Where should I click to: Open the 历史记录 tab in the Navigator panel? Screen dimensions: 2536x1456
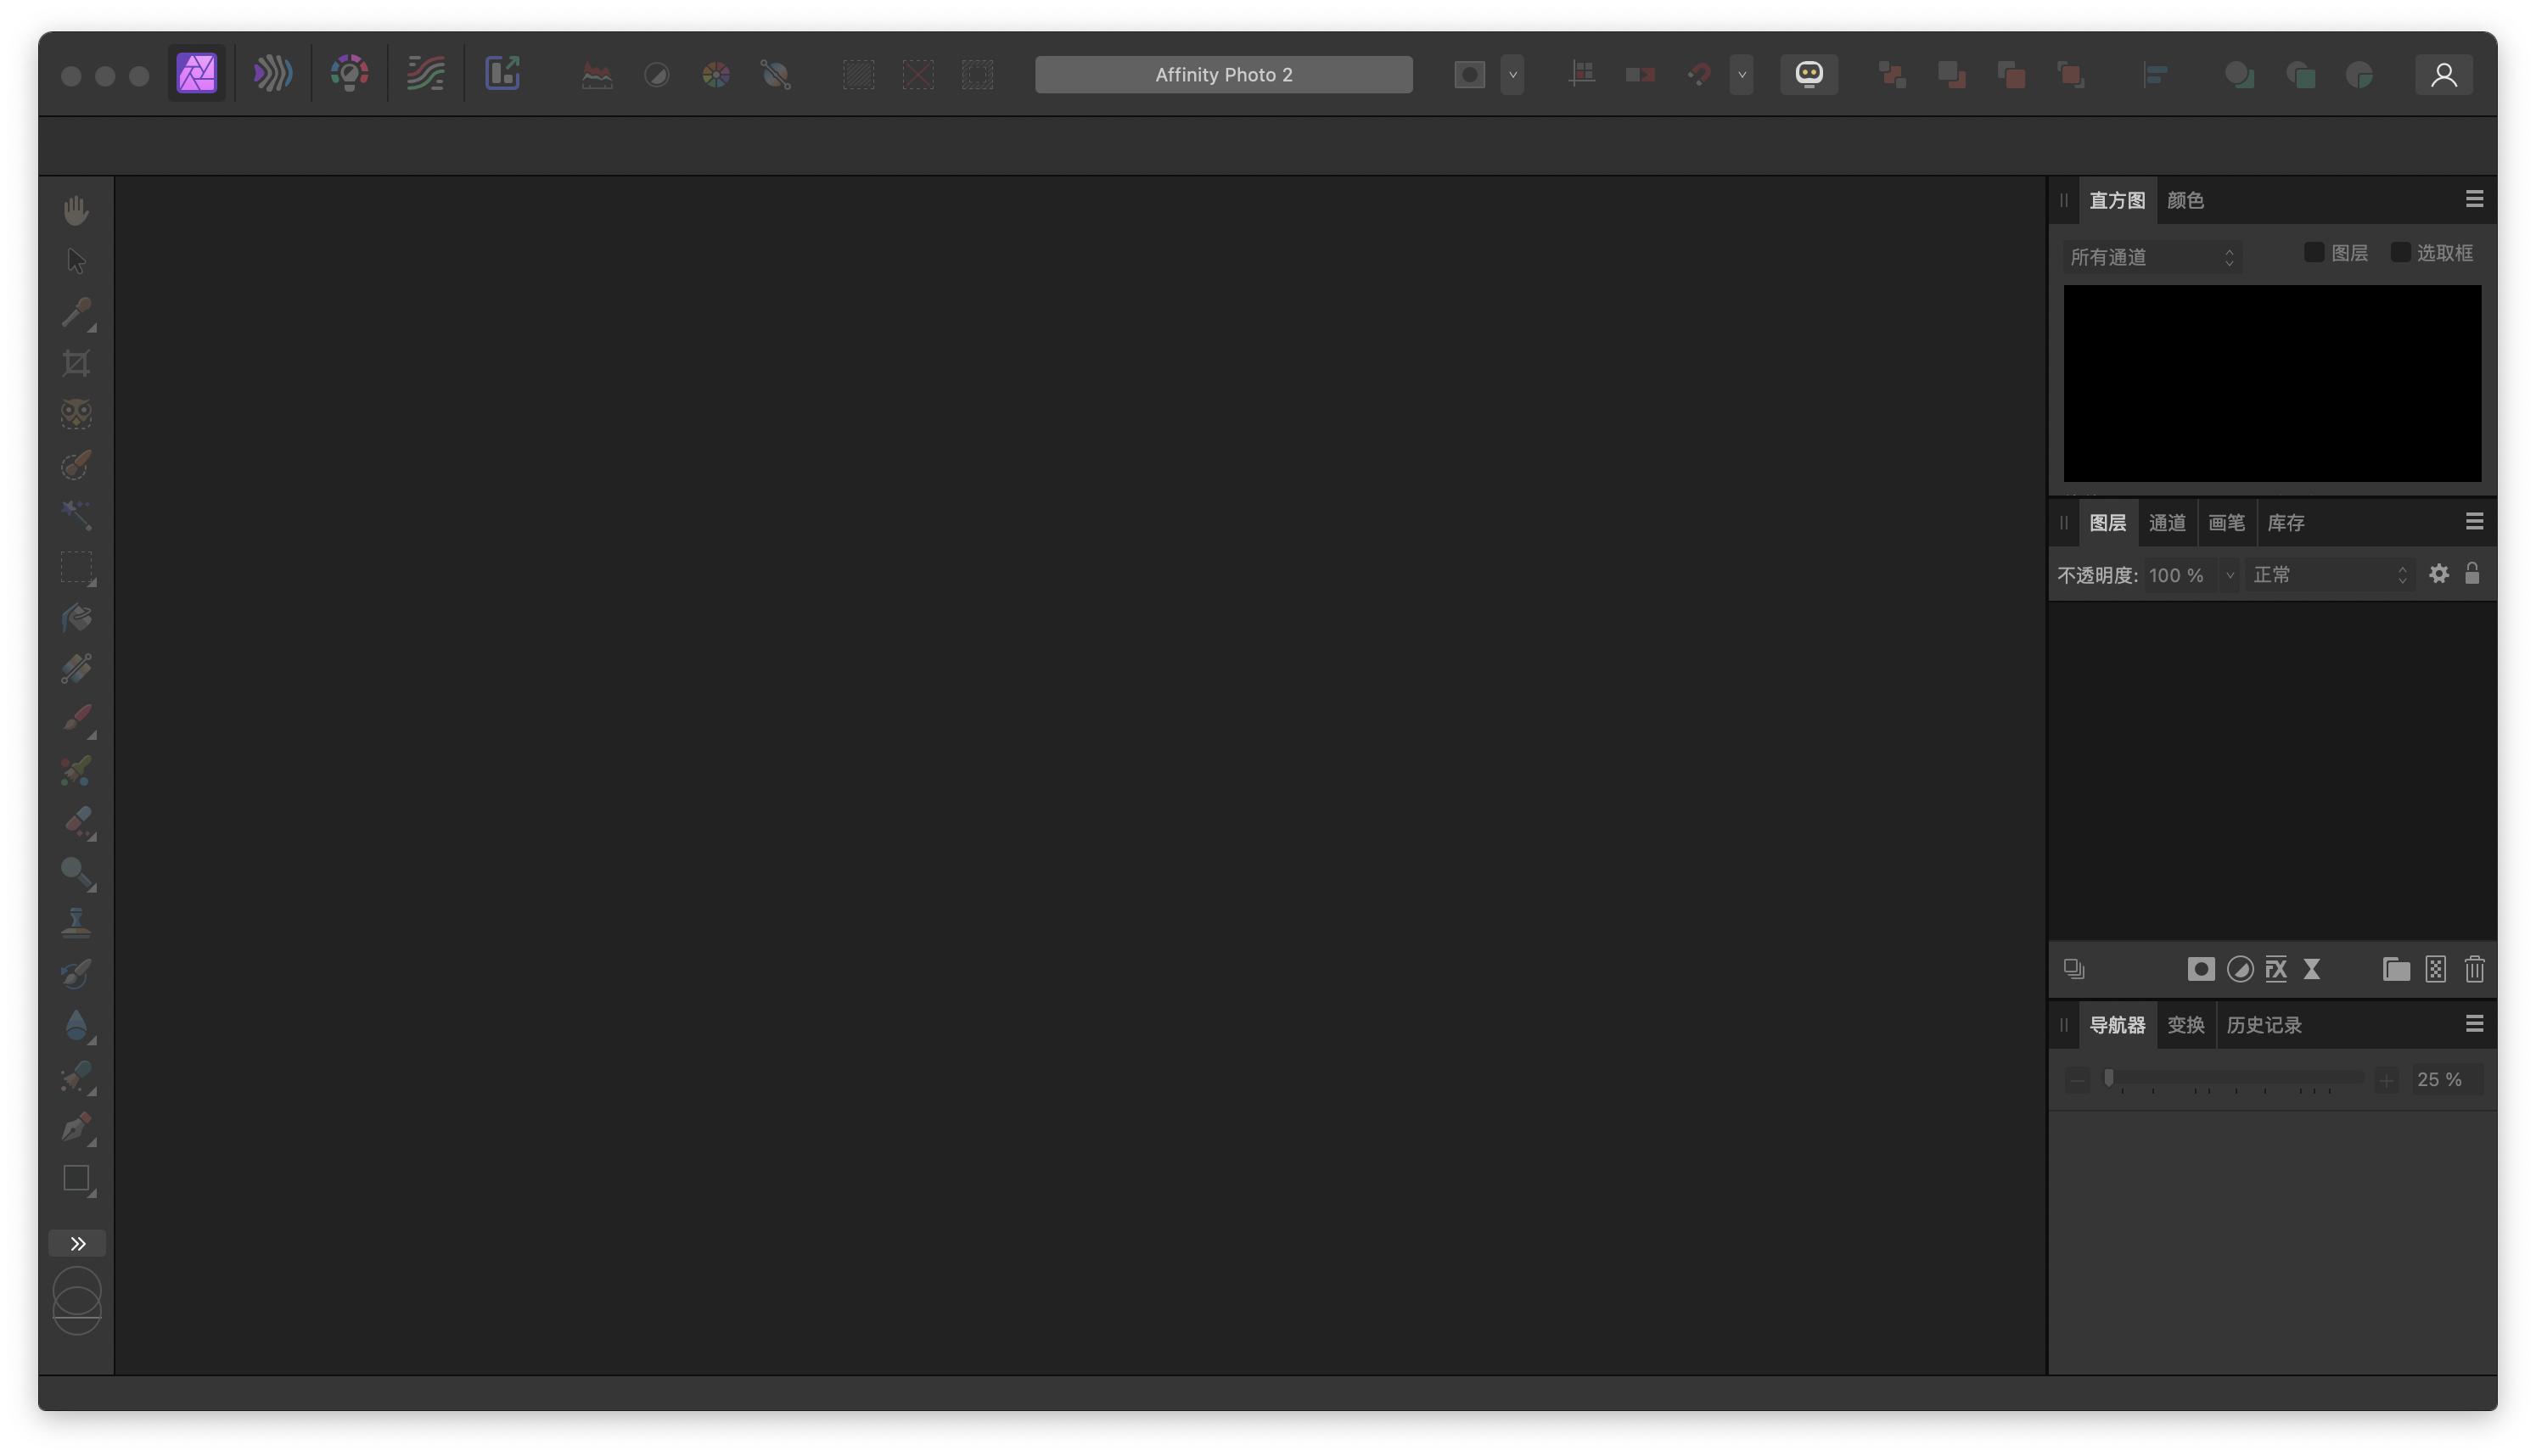click(2265, 1025)
